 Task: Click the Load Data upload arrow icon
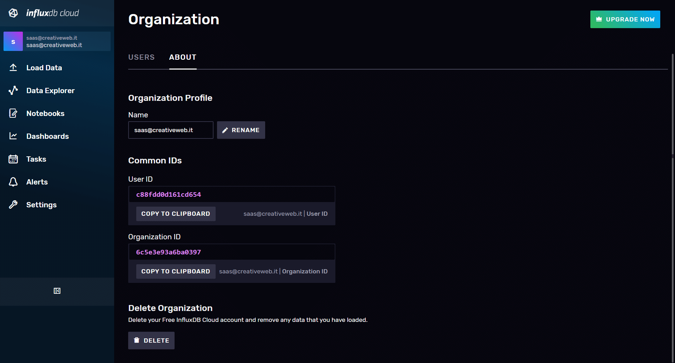click(13, 67)
